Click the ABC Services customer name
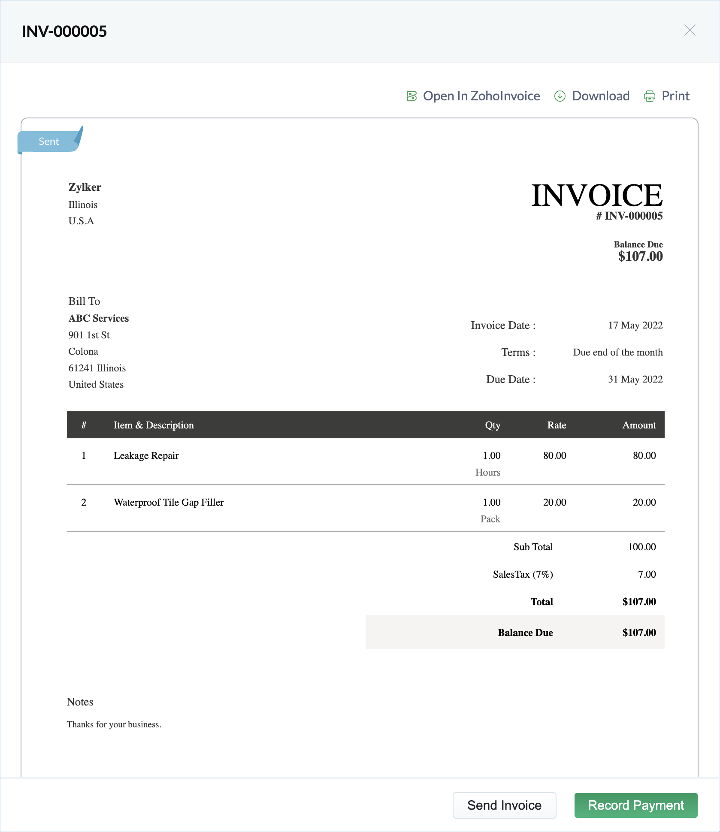This screenshot has height=832, width=720. coord(99,318)
